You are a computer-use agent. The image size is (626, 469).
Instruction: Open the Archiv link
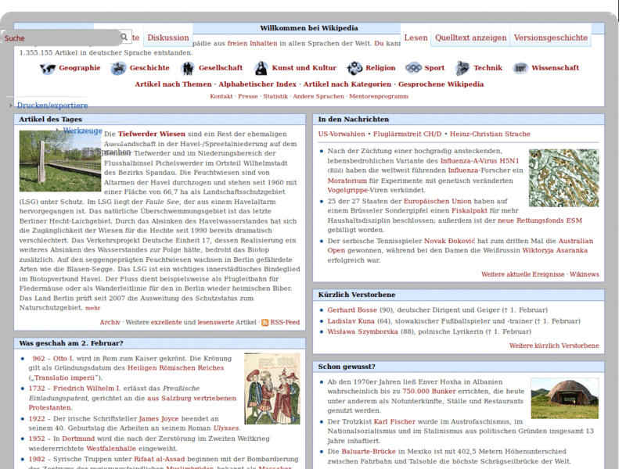point(110,322)
